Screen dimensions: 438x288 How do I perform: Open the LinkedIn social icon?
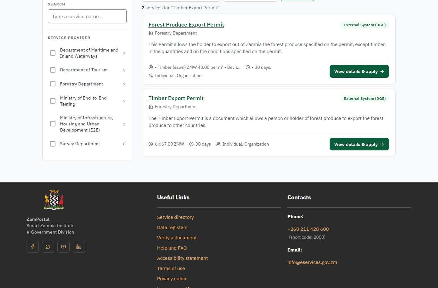click(79, 247)
